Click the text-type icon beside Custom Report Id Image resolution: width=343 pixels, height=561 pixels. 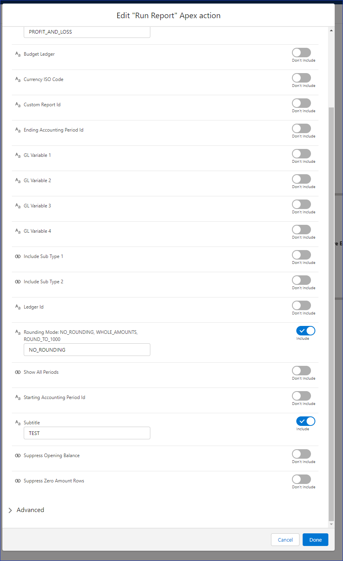18,105
